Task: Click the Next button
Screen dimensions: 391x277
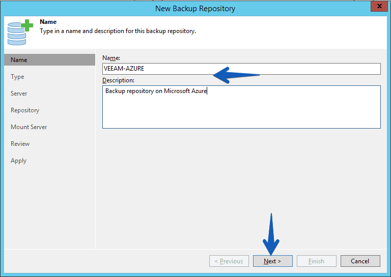Action: (x=272, y=261)
